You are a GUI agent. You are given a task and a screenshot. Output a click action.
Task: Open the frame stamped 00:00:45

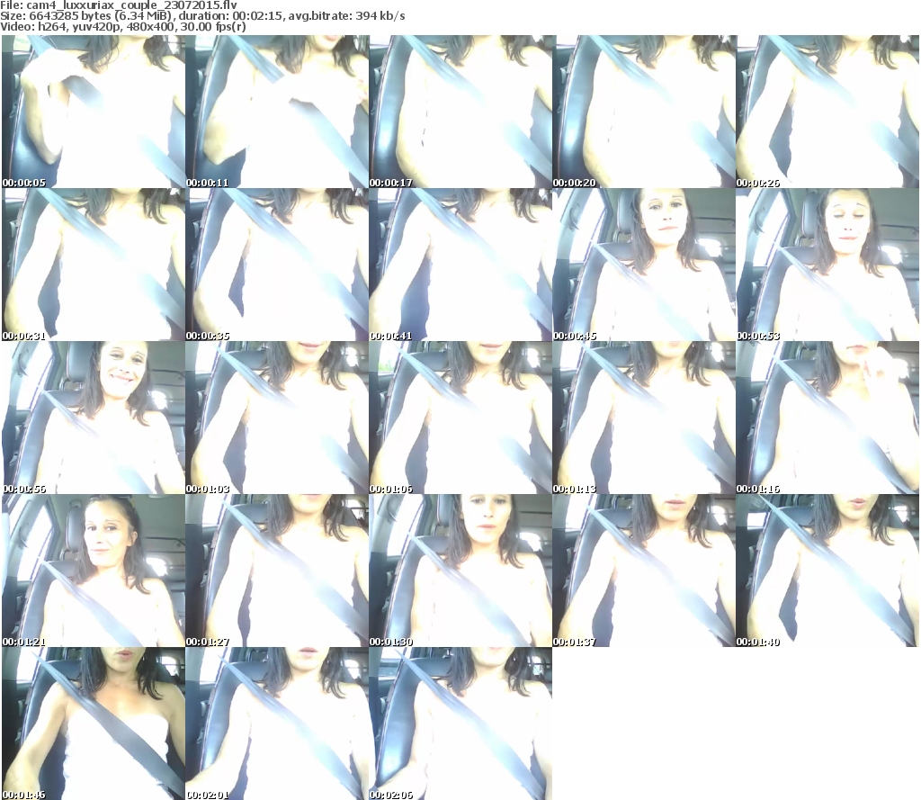coord(644,265)
